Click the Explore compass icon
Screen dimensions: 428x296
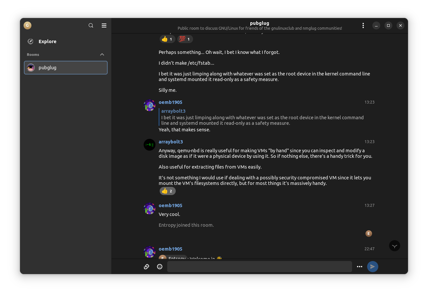[30, 41]
